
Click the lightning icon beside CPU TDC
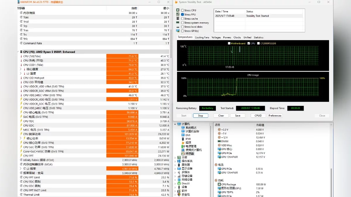pyautogui.click(x=21, y=121)
